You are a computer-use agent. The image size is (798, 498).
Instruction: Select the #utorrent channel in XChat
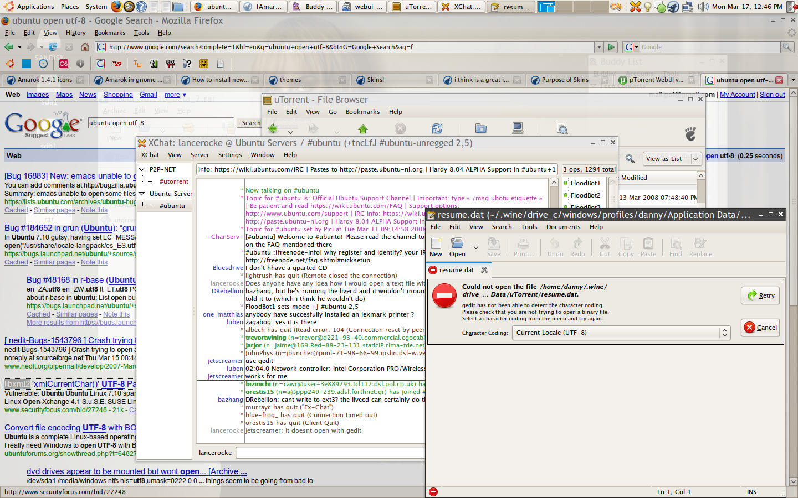tap(174, 181)
